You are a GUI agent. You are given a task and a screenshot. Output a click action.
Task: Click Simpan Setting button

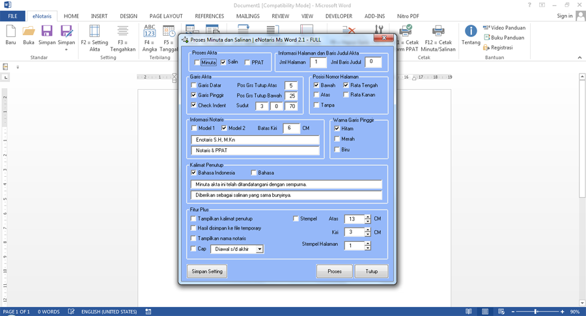(x=207, y=271)
